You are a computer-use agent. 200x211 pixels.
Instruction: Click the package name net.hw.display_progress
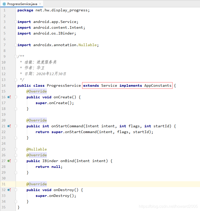click(62, 10)
